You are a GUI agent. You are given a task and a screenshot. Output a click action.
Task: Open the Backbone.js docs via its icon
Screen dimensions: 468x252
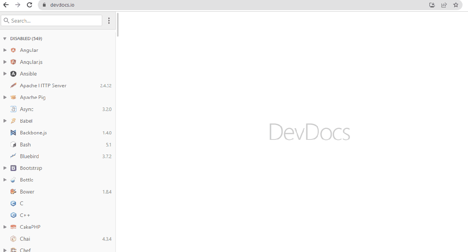point(14,132)
